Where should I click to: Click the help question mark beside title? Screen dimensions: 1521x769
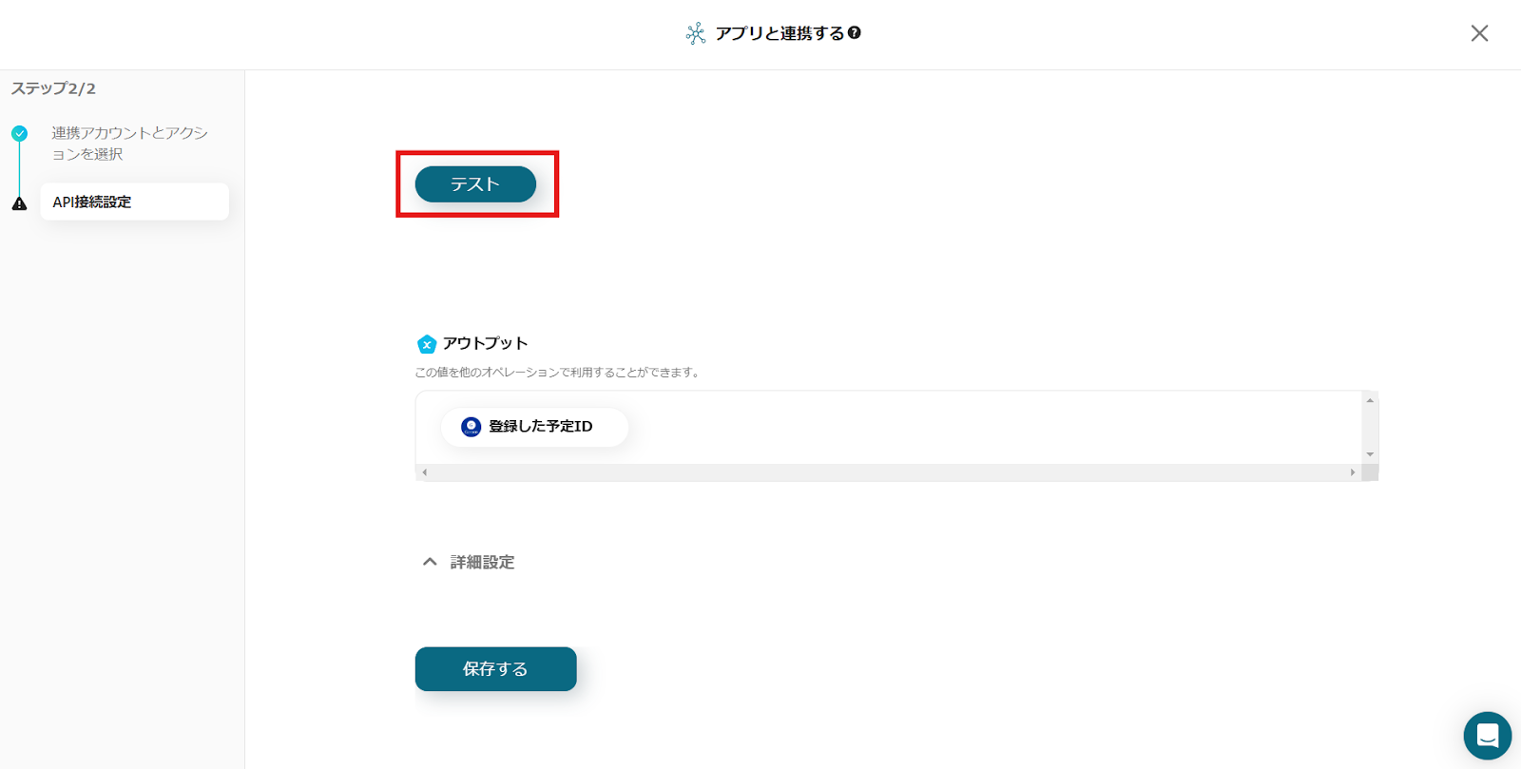tap(855, 32)
